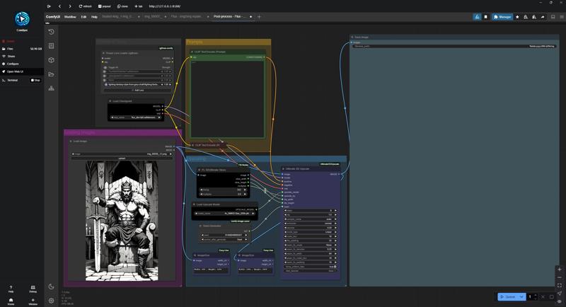The width and height of the screenshot is (566, 307).
Task: Add a new workflow tab with plus
Action: tap(259, 16)
